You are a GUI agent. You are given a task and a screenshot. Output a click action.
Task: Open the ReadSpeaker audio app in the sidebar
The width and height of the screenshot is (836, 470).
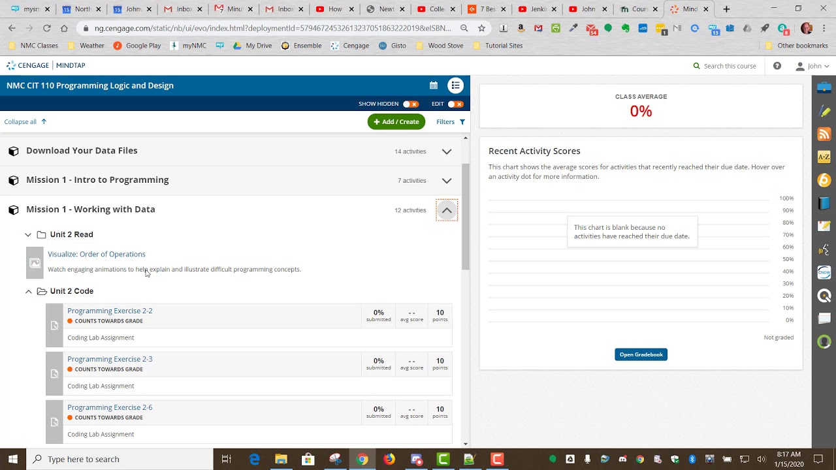tap(824, 249)
